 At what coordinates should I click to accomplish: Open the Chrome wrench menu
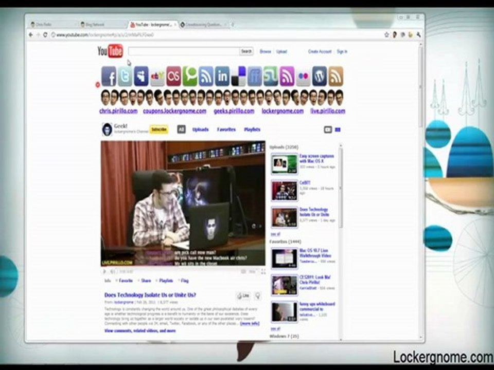[x=418, y=35]
